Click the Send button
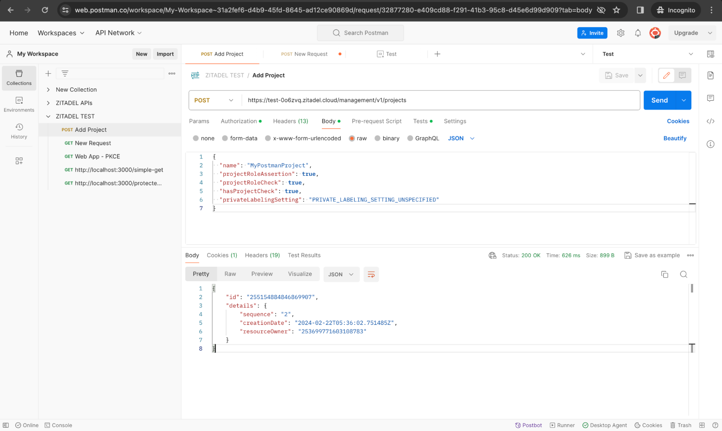Image resolution: width=722 pixels, height=431 pixels. [659, 100]
